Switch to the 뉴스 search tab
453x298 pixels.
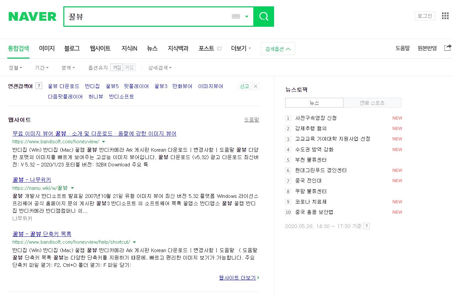click(152, 48)
